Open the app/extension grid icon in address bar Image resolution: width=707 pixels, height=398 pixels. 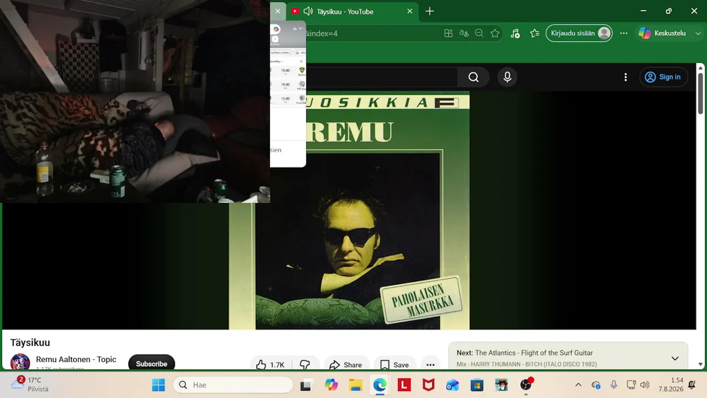449,33
